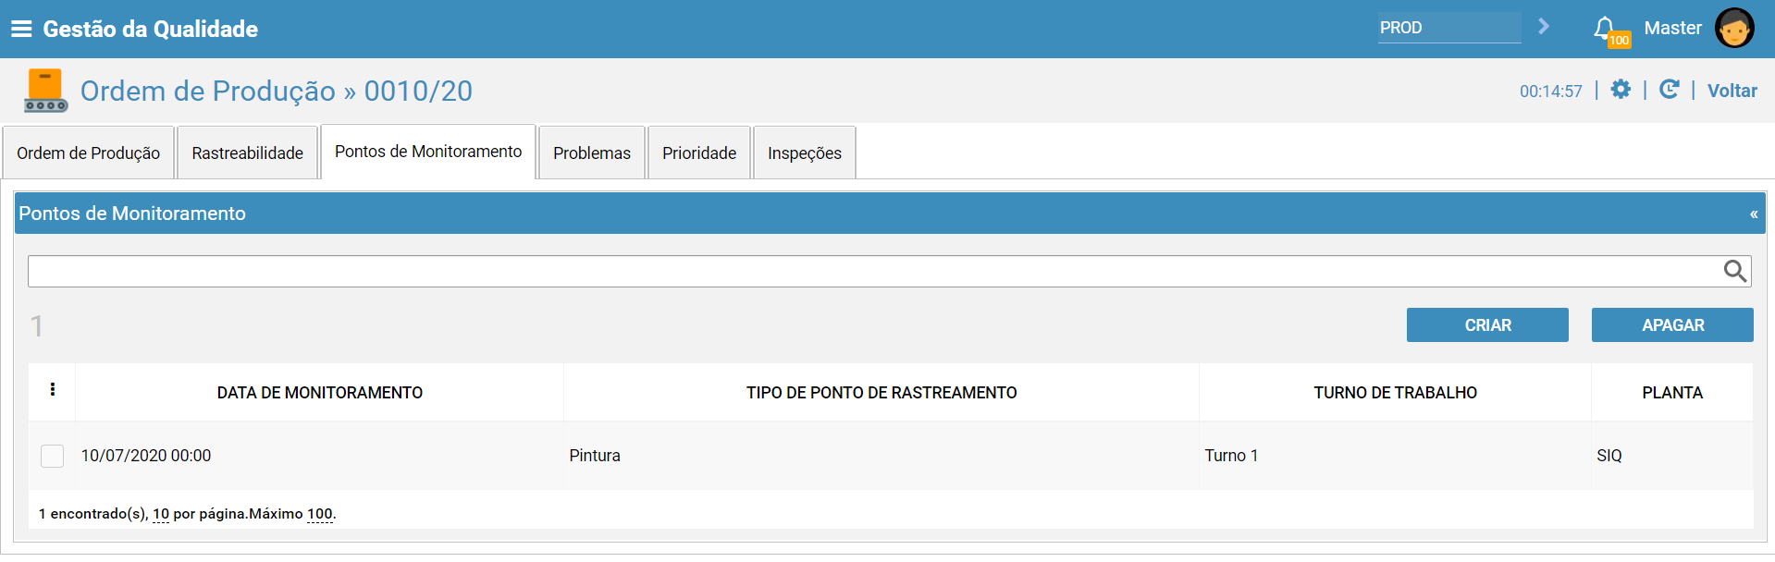The image size is (1775, 562).
Task: Click the 00:14:57 session timer
Action: [x=1551, y=92]
